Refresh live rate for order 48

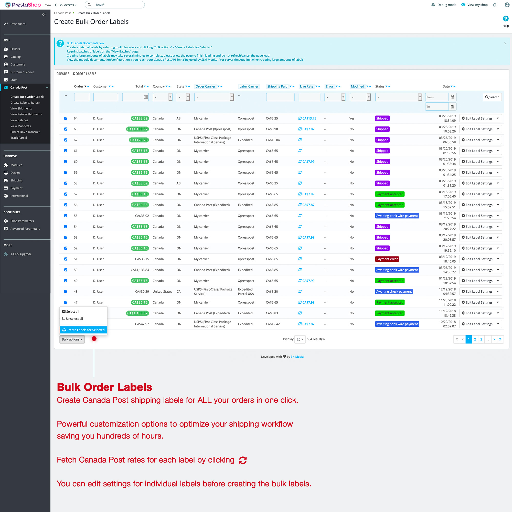tap(300, 291)
